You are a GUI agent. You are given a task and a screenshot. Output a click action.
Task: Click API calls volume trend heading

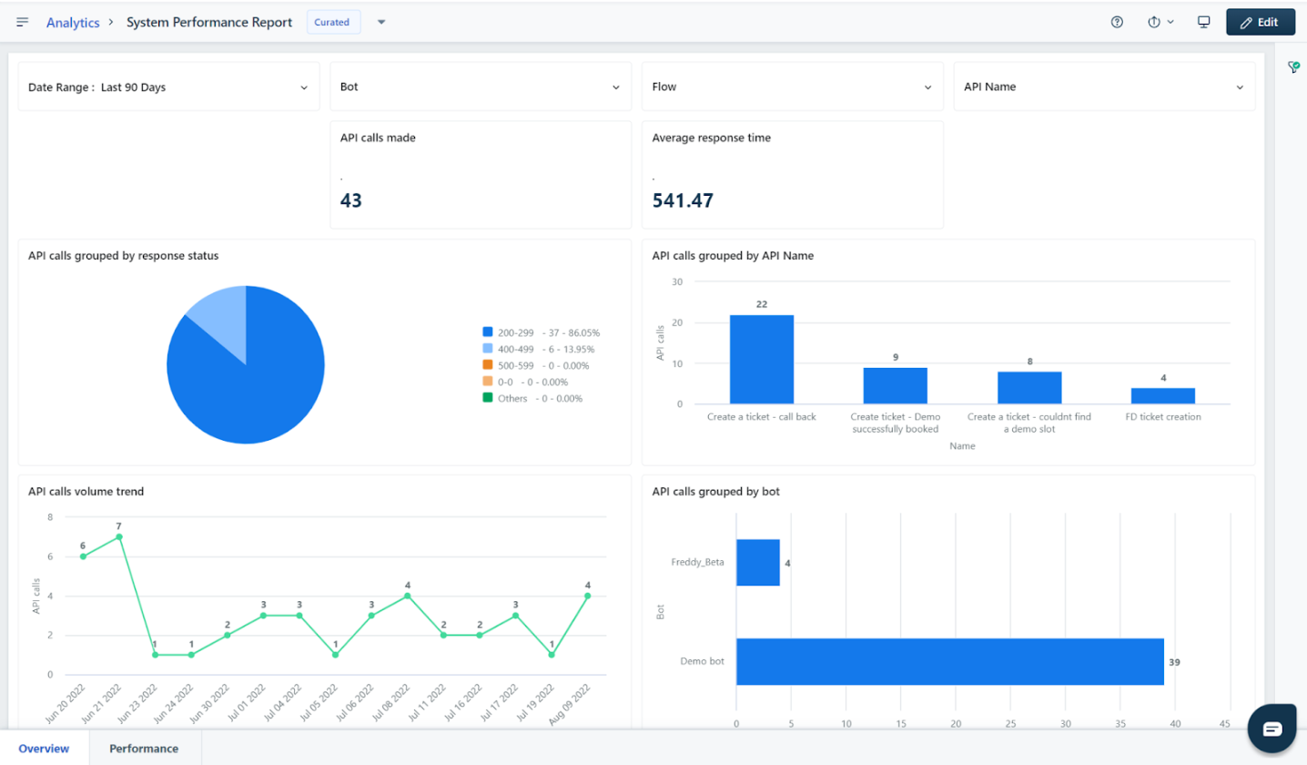point(86,492)
